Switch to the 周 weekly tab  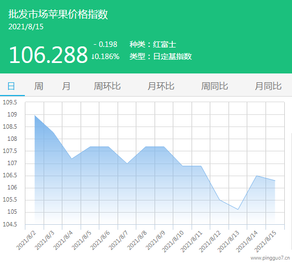(39, 86)
